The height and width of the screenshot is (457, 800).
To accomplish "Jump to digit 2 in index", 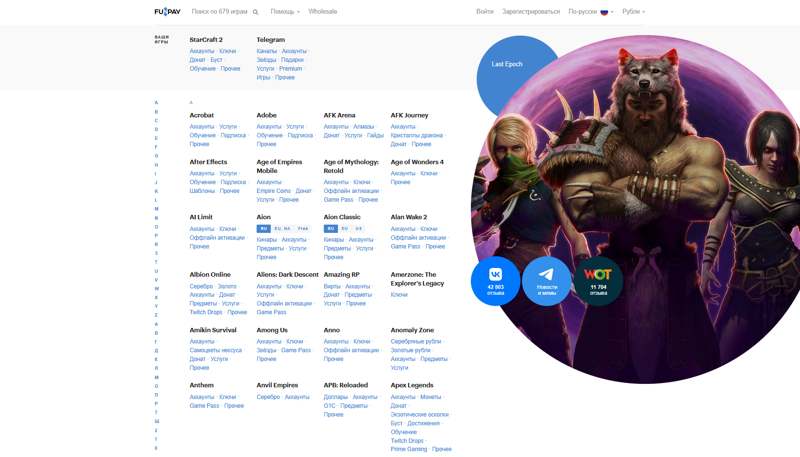I will click(x=156, y=431).
